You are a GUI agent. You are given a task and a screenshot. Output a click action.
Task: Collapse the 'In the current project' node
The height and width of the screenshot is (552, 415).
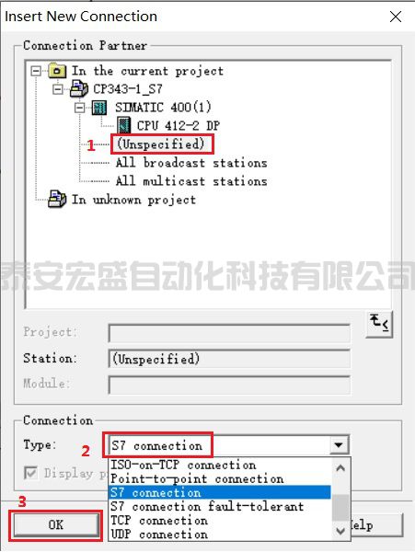(36, 72)
